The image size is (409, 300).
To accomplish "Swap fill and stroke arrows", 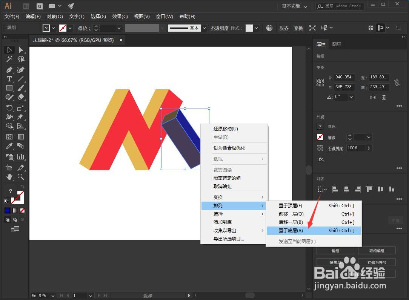I will pyautogui.click(x=22, y=186).
